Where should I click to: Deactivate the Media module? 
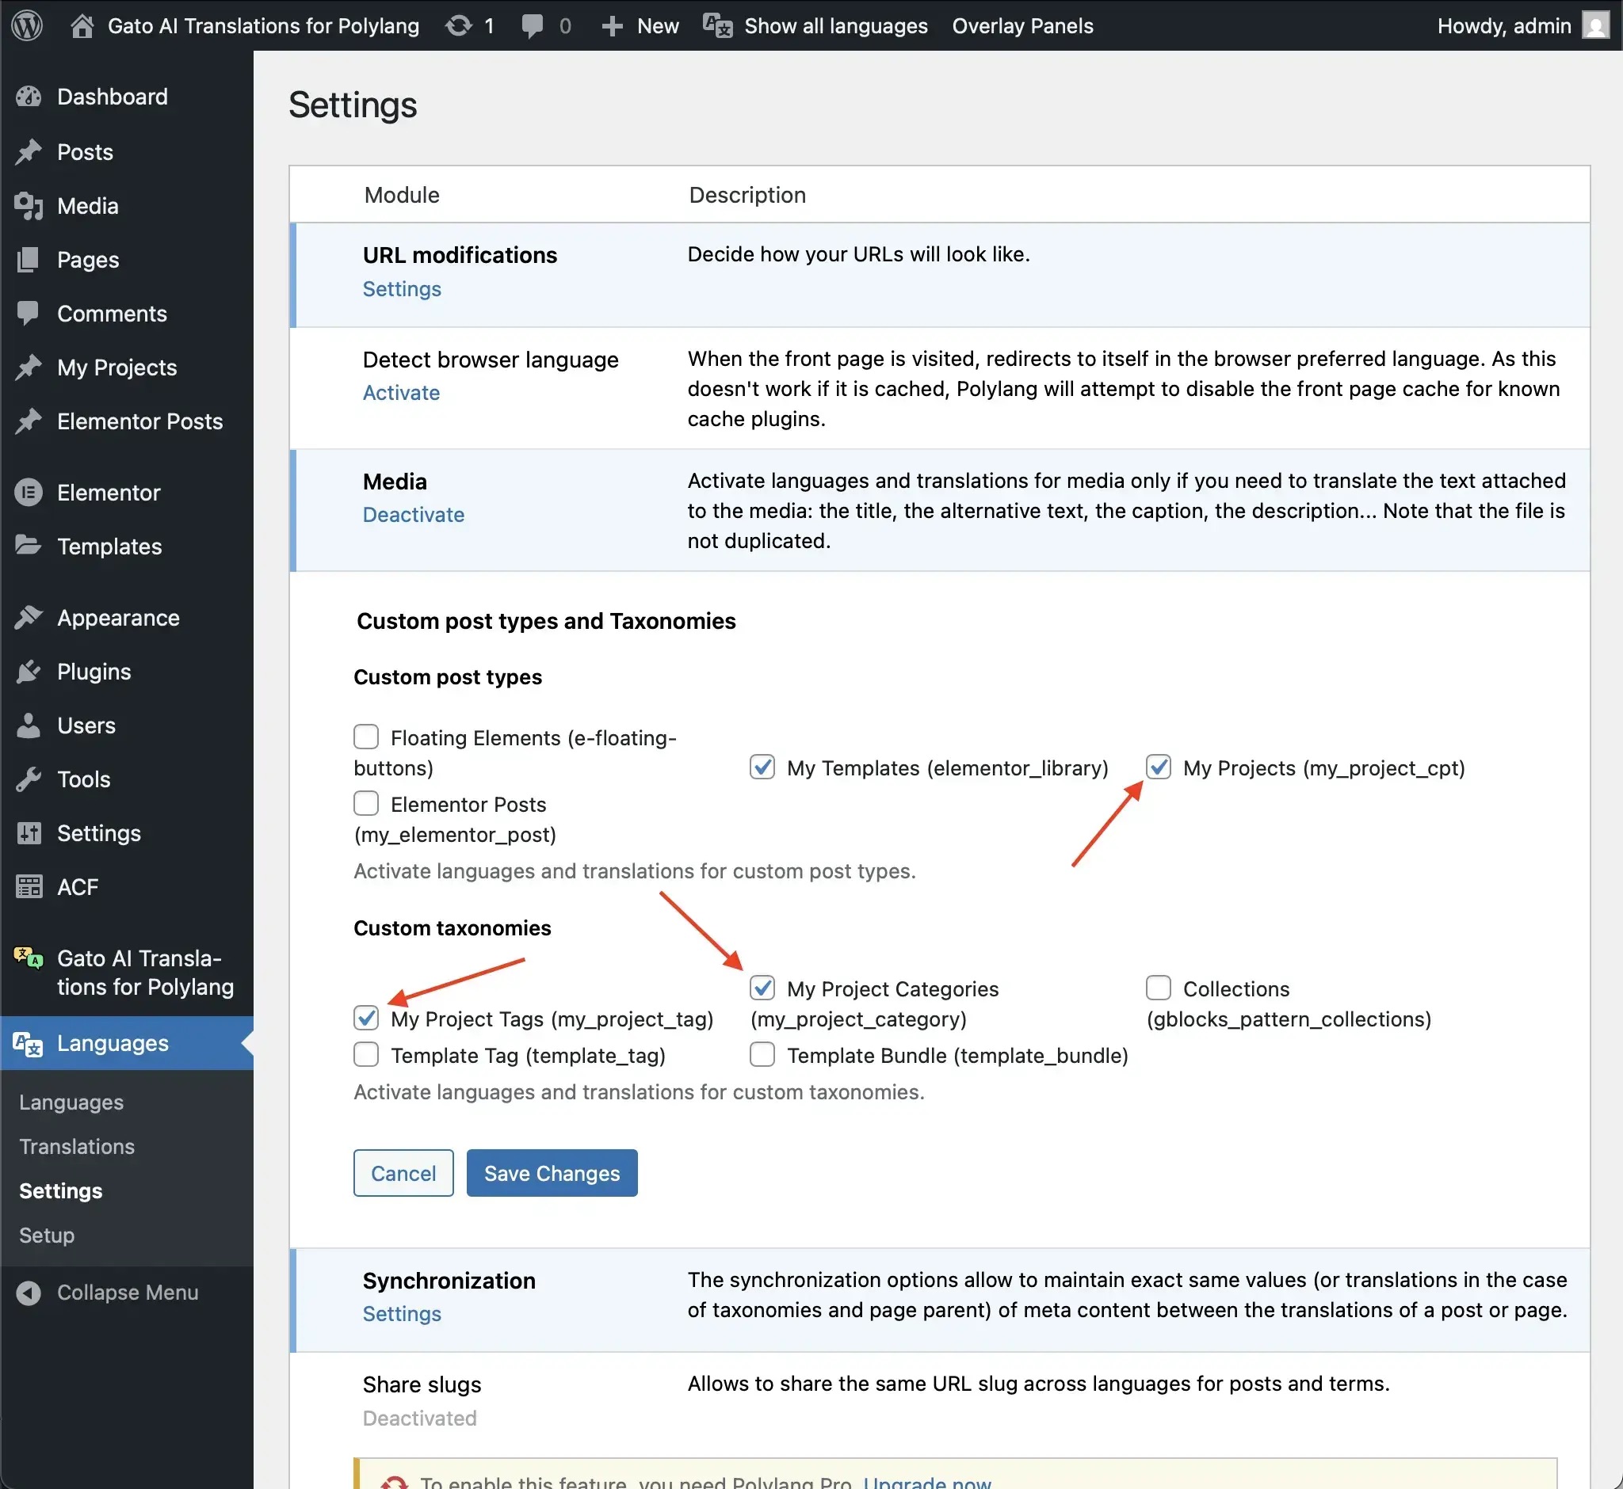pyautogui.click(x=413, y=514)
